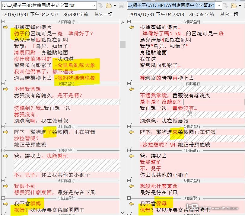Copy left 爸，讓我去，我能幫忙 section to right
The height and width of the screenshot is (216, 245).
pos(5,156)
